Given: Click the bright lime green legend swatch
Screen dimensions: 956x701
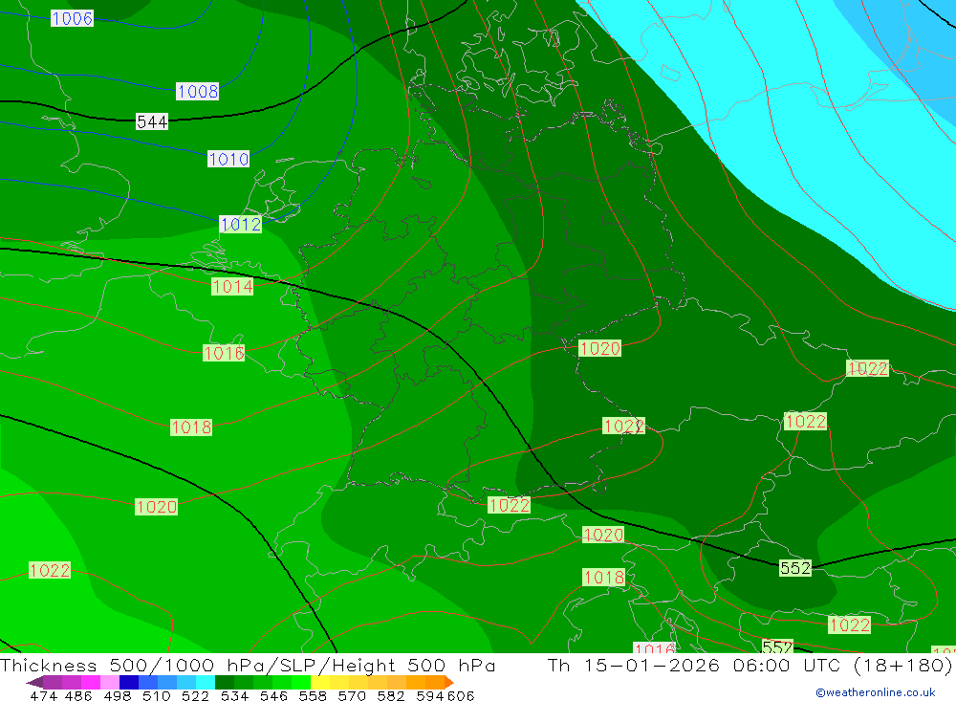Looking at the screenshot, I should point(301,682).
